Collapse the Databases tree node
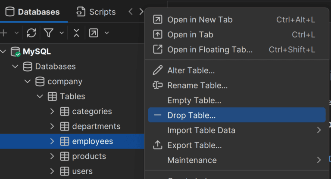 pyautogui.click(x=15, y=67)
